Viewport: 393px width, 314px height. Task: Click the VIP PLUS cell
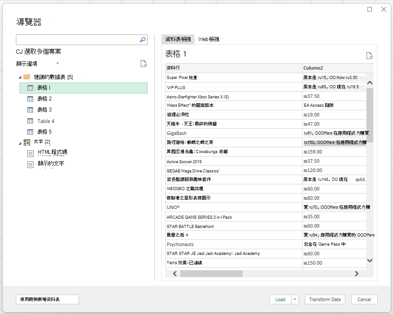tap(234, 87)
